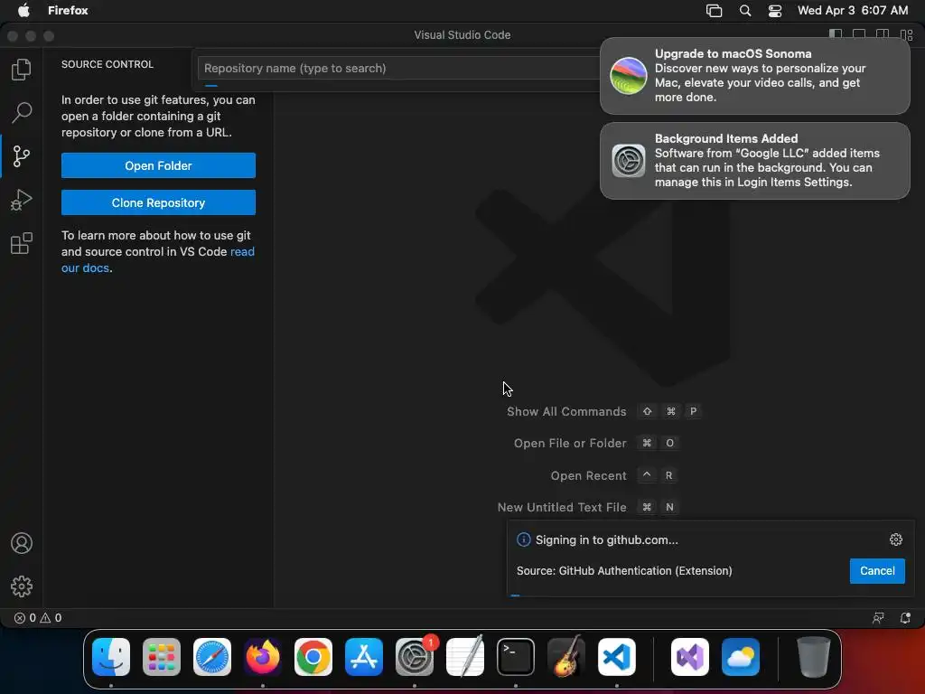
Task: Open the App Store from the Dock
Action: 364,657
